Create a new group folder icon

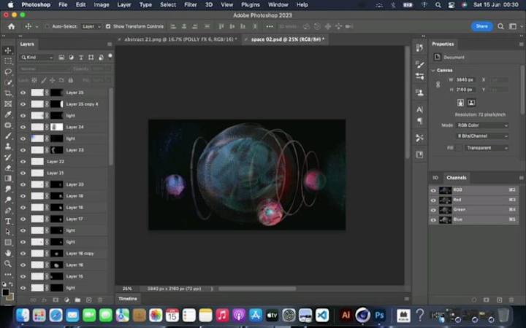77,300
